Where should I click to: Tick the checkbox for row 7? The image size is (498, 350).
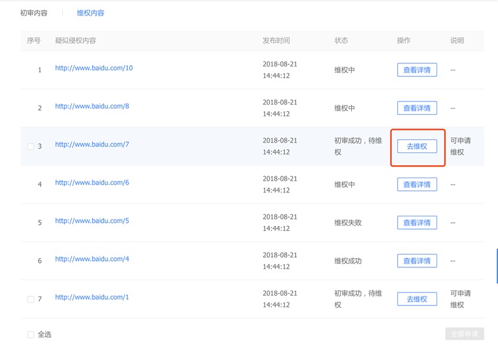30,299
